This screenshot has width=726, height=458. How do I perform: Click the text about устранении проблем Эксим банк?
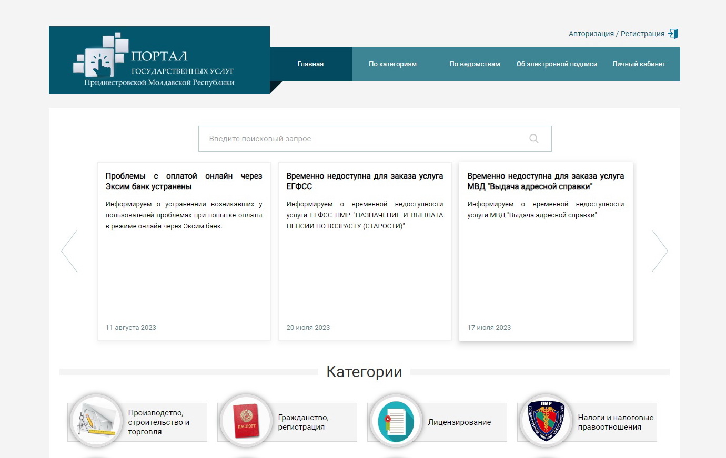tap(184, 215)
